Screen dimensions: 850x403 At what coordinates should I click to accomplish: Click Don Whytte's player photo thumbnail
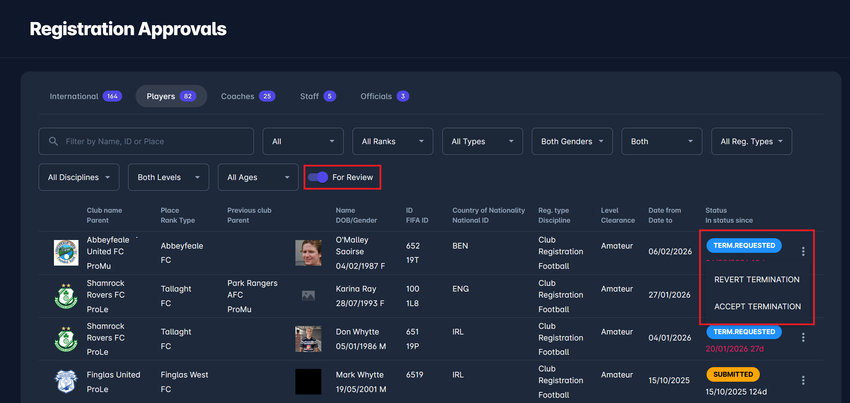(308, 338)
